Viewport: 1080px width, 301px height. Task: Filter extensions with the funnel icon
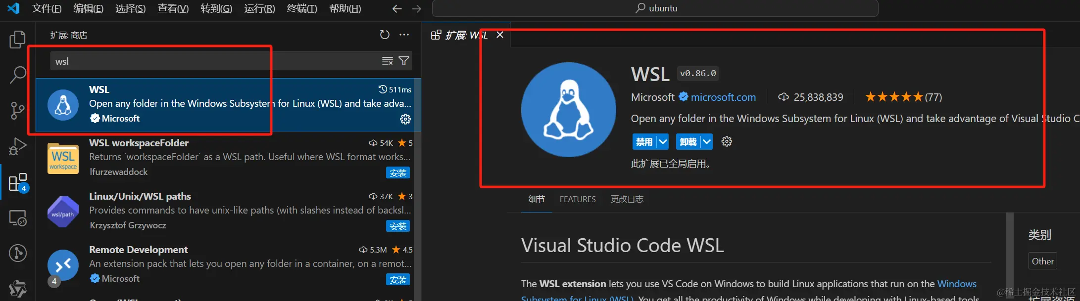(404, 61)
